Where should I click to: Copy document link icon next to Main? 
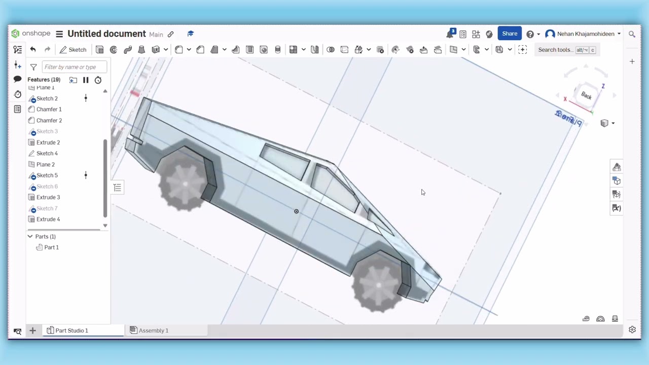point(170,34)
